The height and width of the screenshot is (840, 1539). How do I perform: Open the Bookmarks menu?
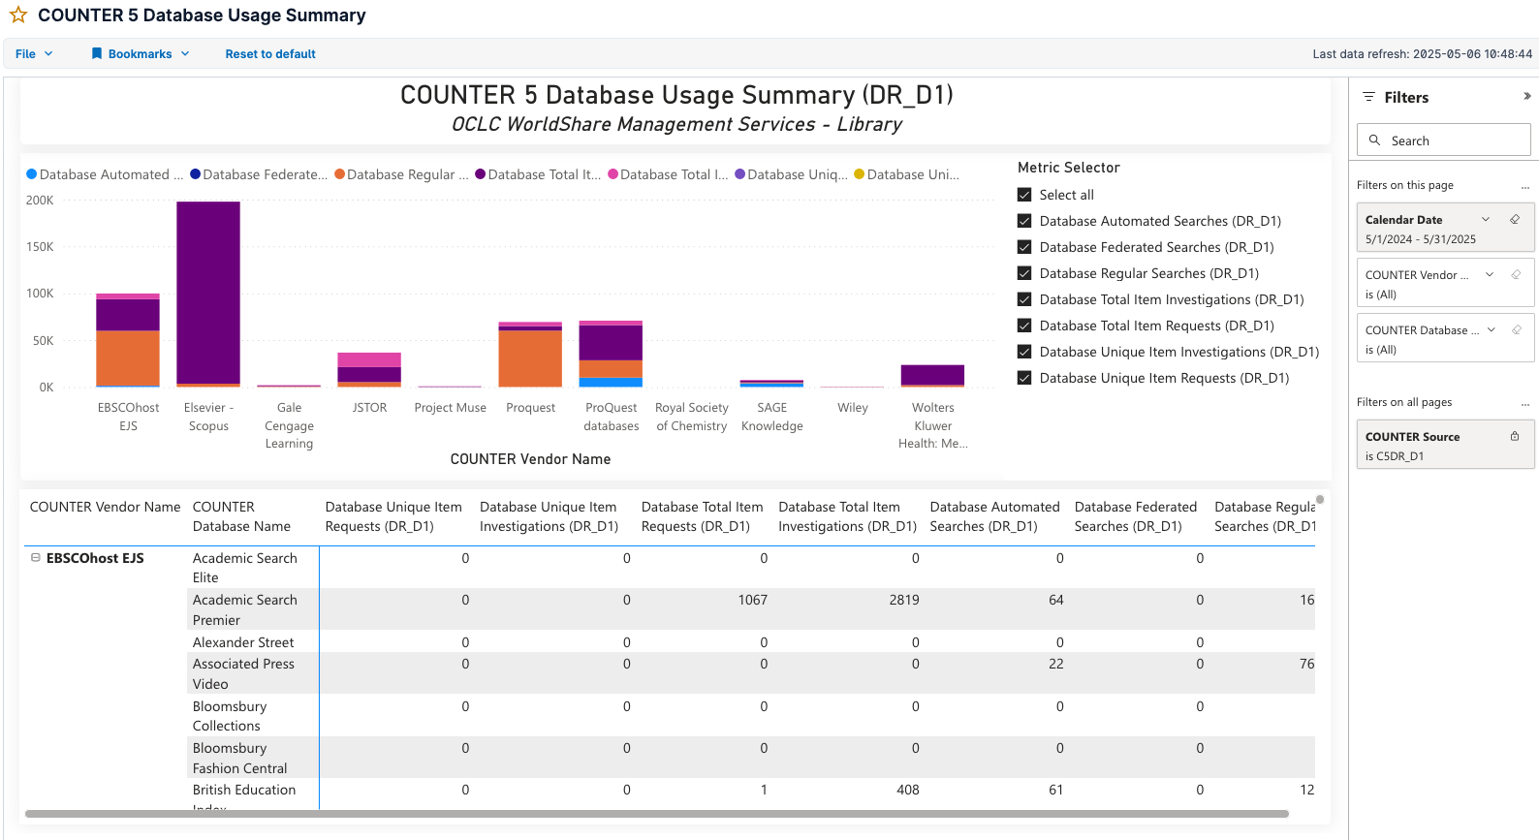pos(141,54)
